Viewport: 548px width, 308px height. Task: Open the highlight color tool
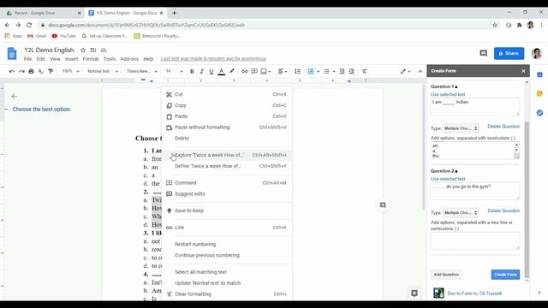[232, 71]
